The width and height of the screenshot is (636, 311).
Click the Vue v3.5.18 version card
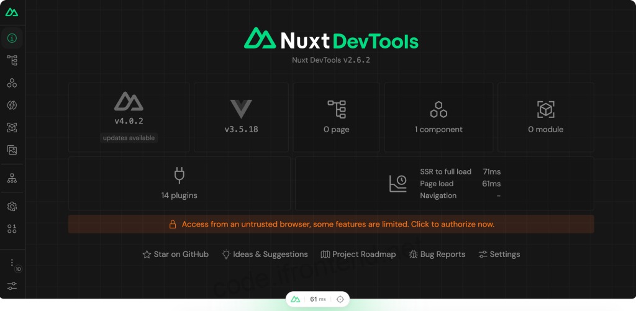coord(241,117)
